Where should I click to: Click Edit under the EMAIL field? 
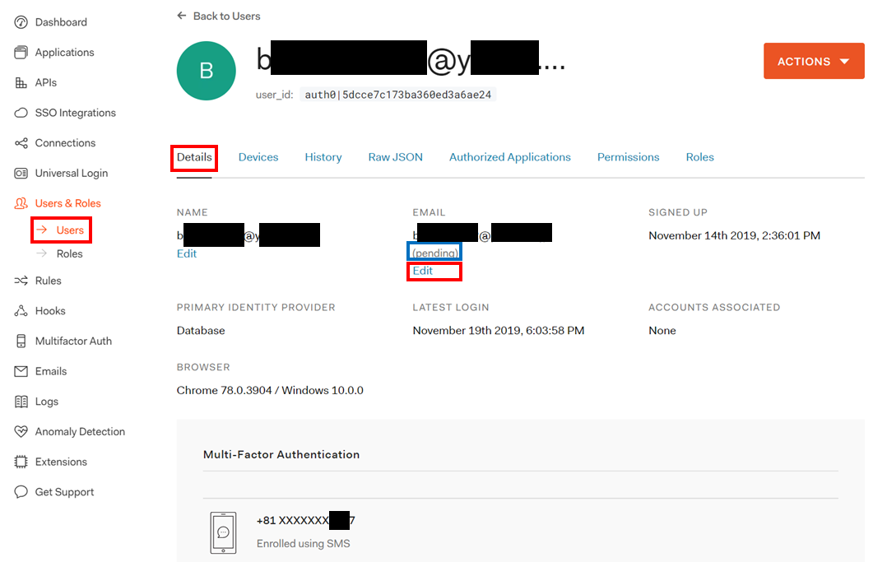tap(423, 271)
